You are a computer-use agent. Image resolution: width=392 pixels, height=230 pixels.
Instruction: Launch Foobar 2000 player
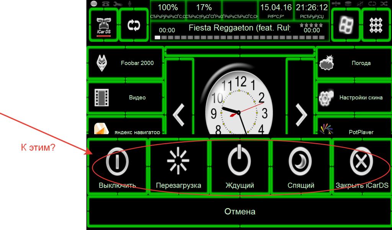(x=126, y=63)
